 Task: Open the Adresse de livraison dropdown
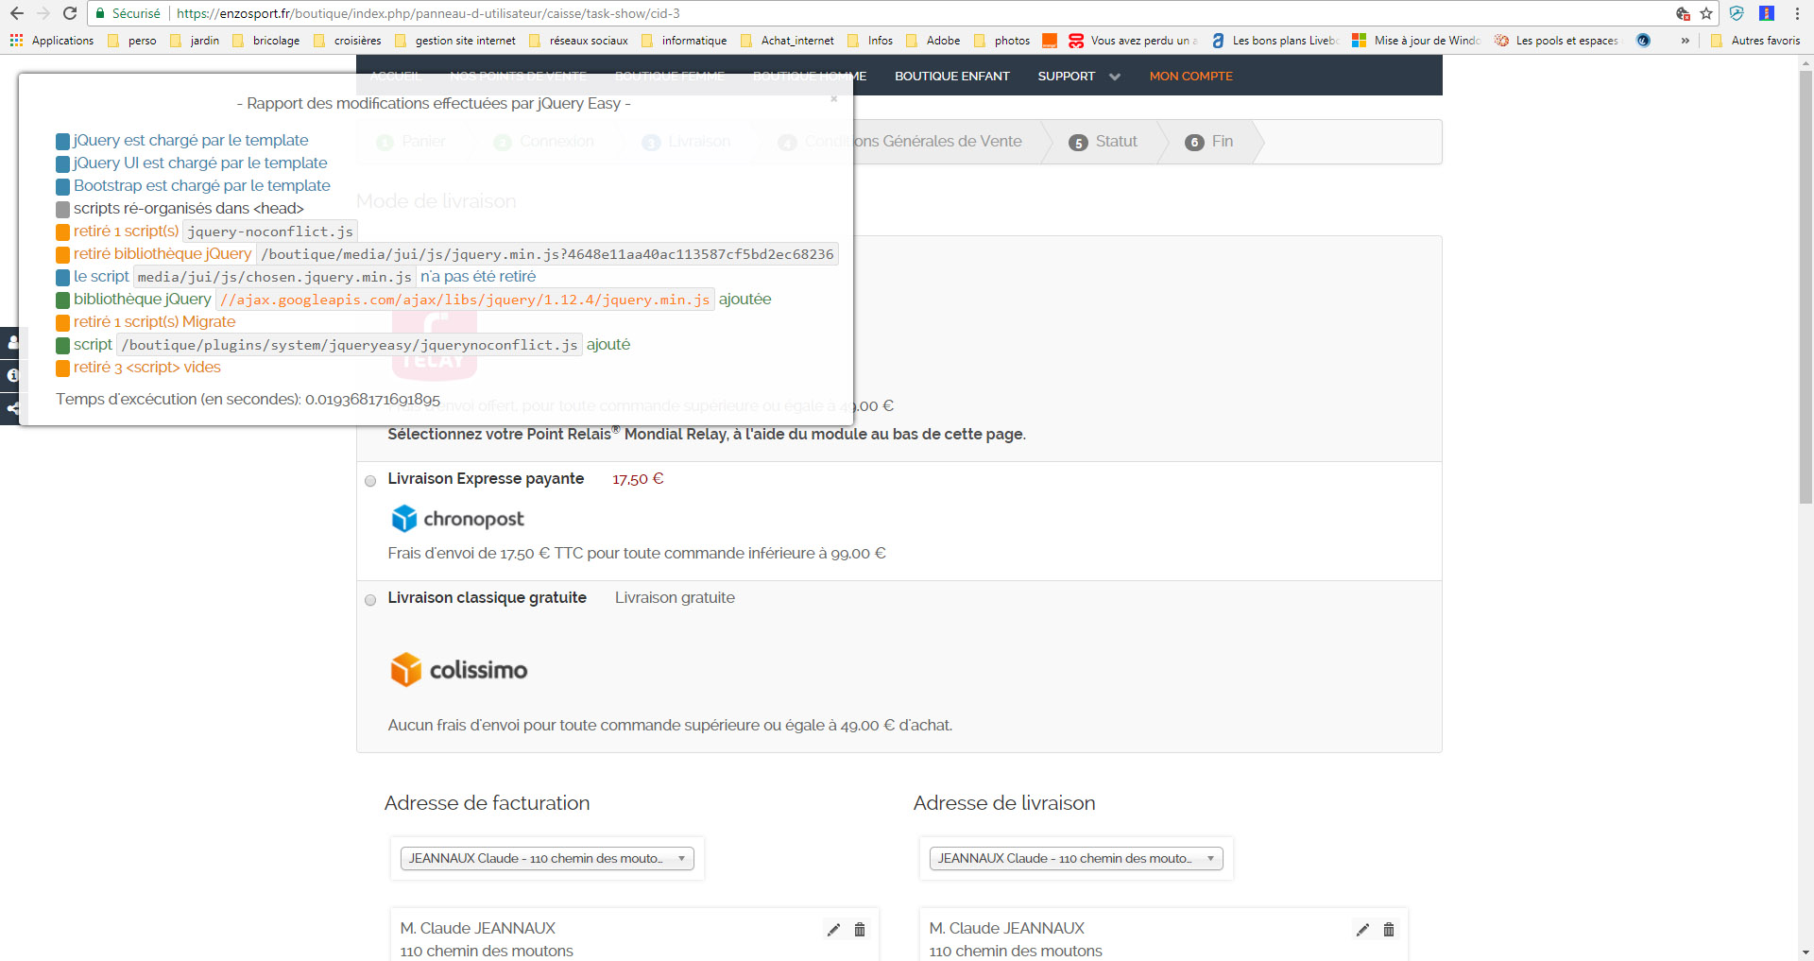pos(1076,858)
